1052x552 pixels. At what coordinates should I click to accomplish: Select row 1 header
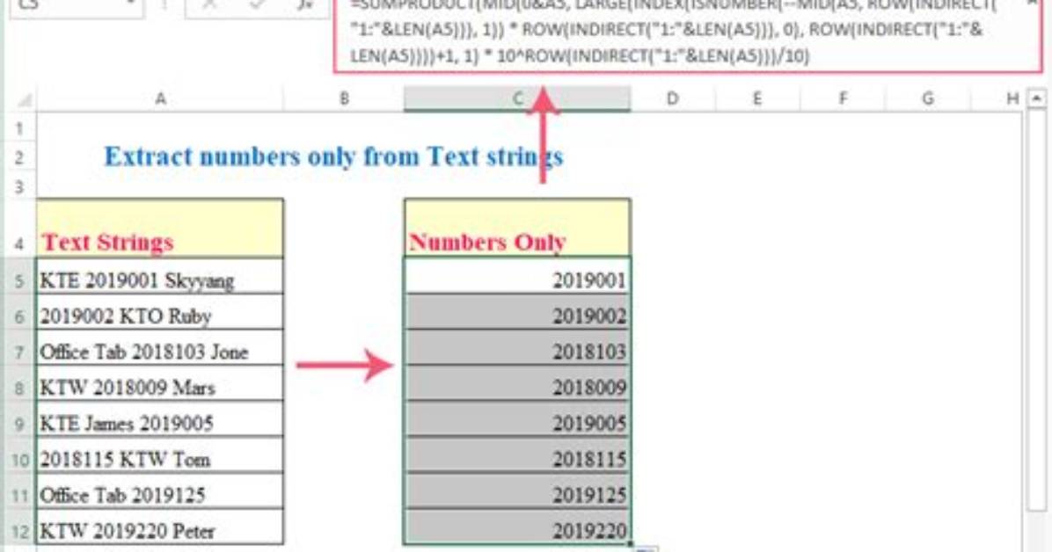18,127
